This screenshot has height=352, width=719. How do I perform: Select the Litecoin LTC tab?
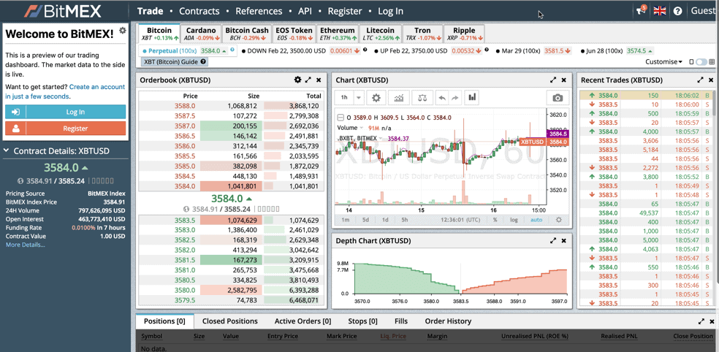tap(381, 34)
